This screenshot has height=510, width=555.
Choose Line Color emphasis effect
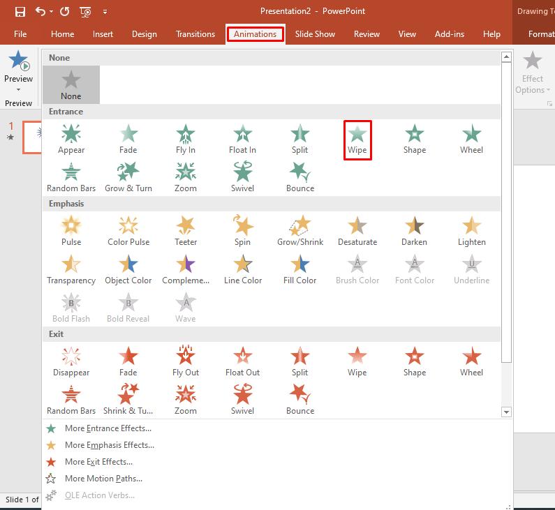tap(242, 270)
